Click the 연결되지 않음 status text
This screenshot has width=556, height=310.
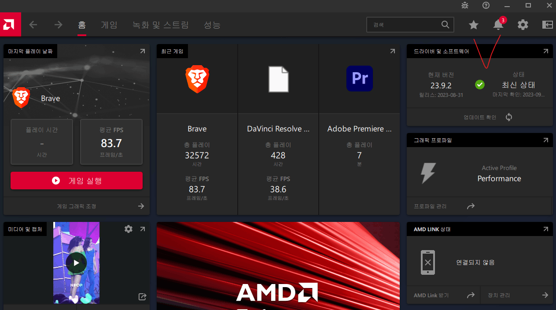pyautogui.click(x=475, y=262)
